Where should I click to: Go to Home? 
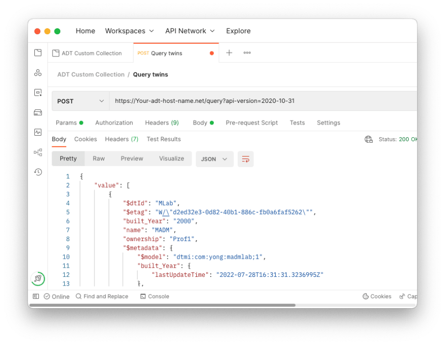click(x=85, y=31)
